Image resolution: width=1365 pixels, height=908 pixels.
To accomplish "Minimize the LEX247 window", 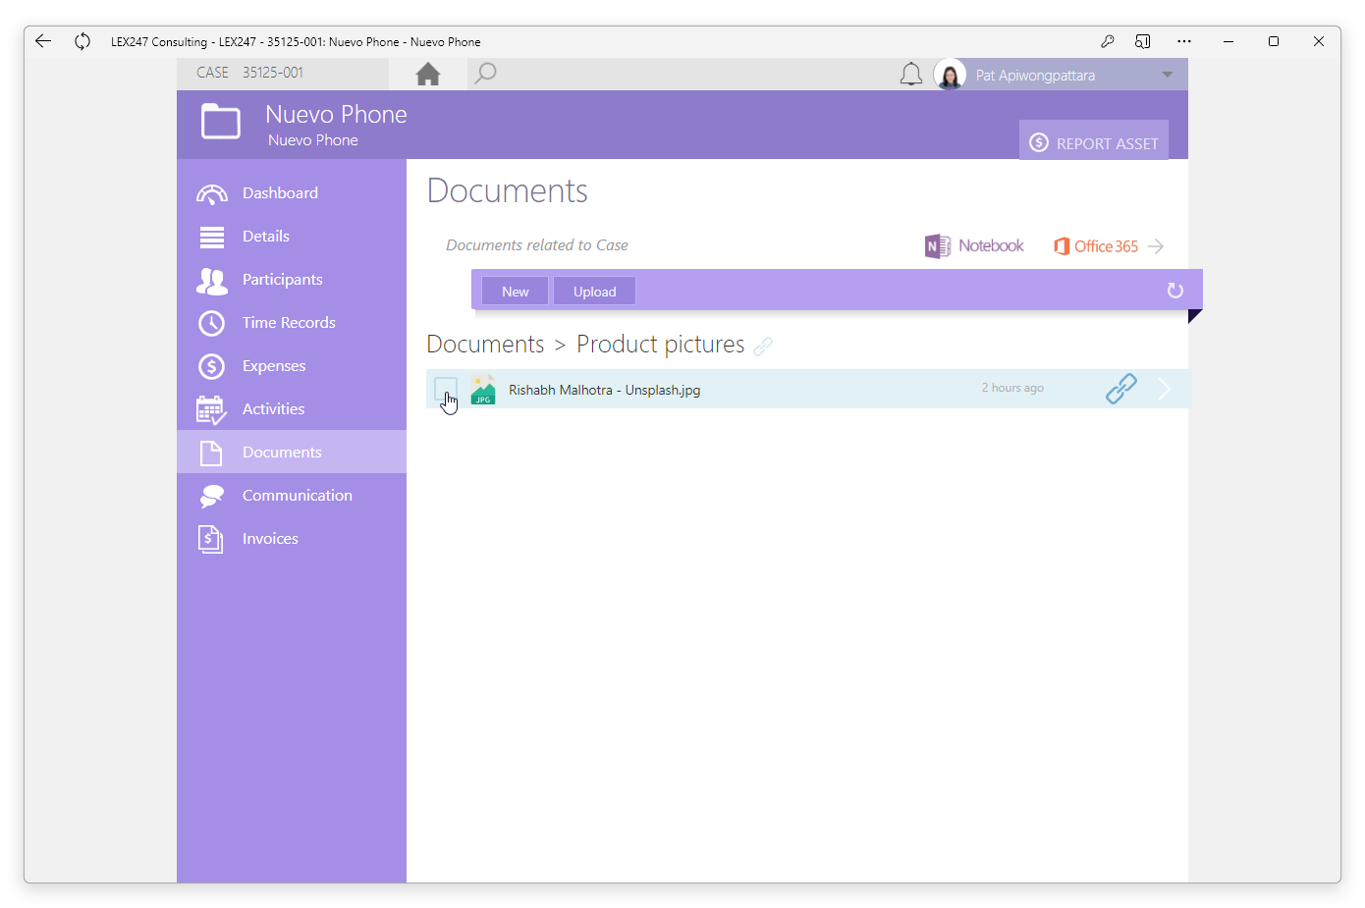I will 1228,41.
